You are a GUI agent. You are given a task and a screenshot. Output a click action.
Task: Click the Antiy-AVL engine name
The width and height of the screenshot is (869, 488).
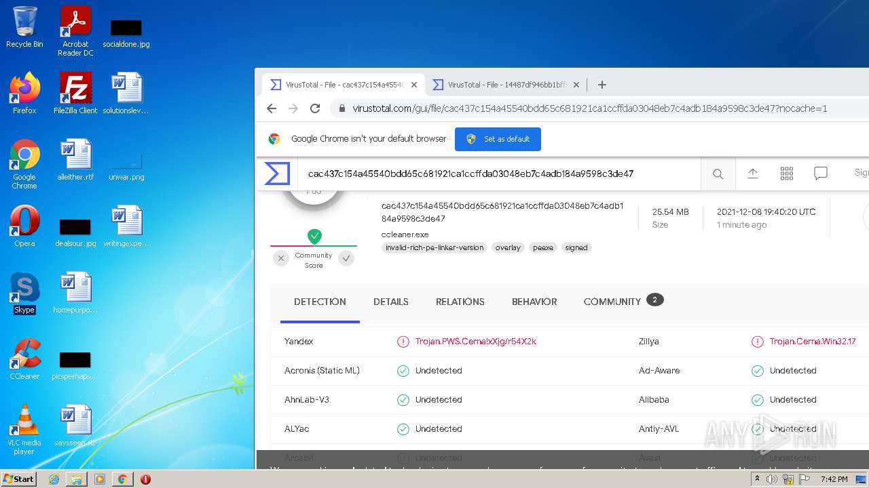coord(659,429)
